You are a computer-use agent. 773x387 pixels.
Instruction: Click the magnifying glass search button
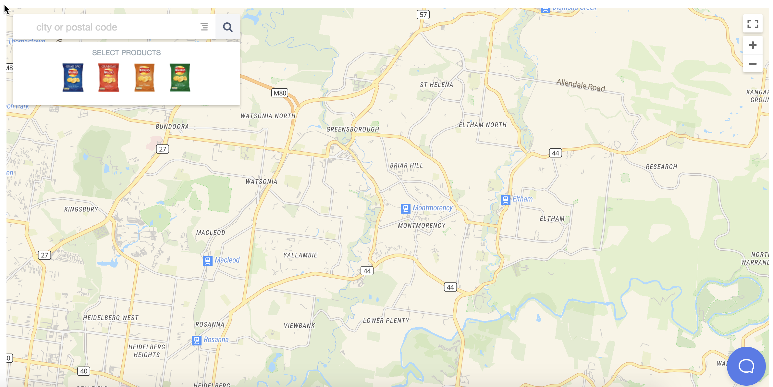point(227,27)
